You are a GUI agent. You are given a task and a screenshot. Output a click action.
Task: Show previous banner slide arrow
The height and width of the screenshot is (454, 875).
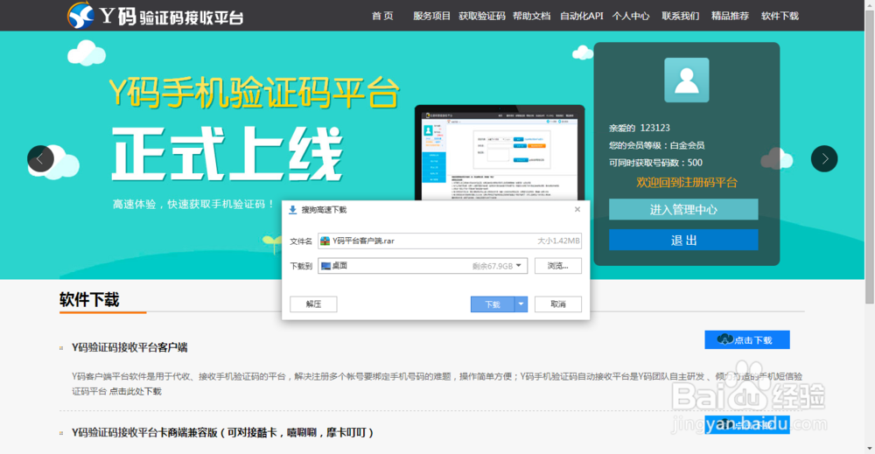tap(41, 159)
